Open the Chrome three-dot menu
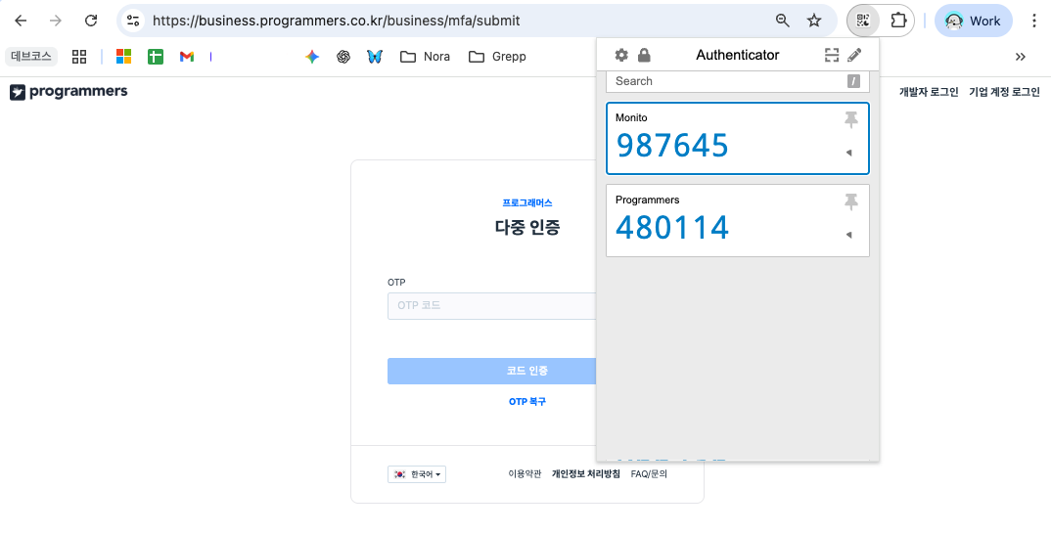1051x534 pixels. tap(1034, 21)
